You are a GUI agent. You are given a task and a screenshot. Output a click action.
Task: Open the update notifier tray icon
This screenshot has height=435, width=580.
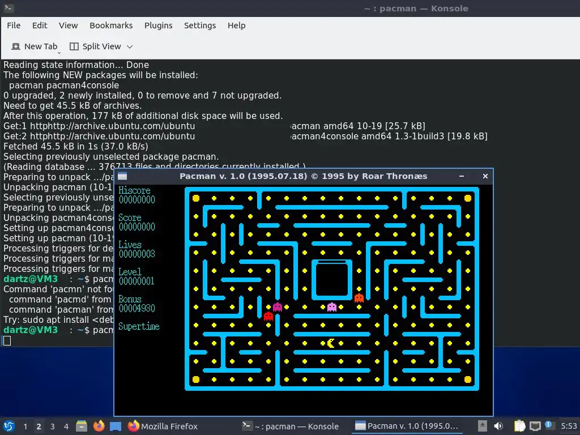548,425
